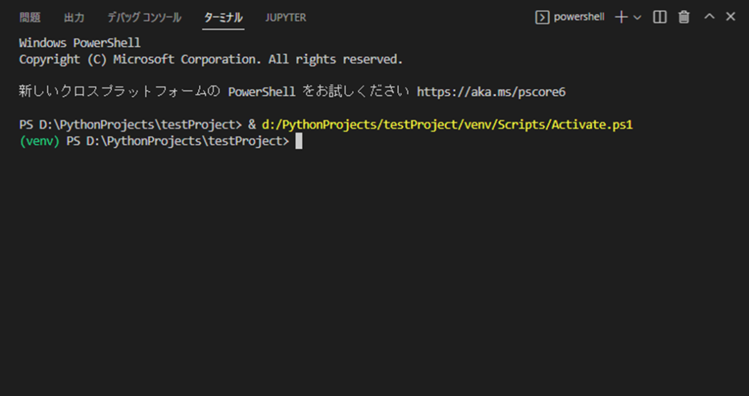Image resolution: width=749 pixels, height=396 pixels.
Task: Open the 出力 tab
Action: click(x=74, y=17)
